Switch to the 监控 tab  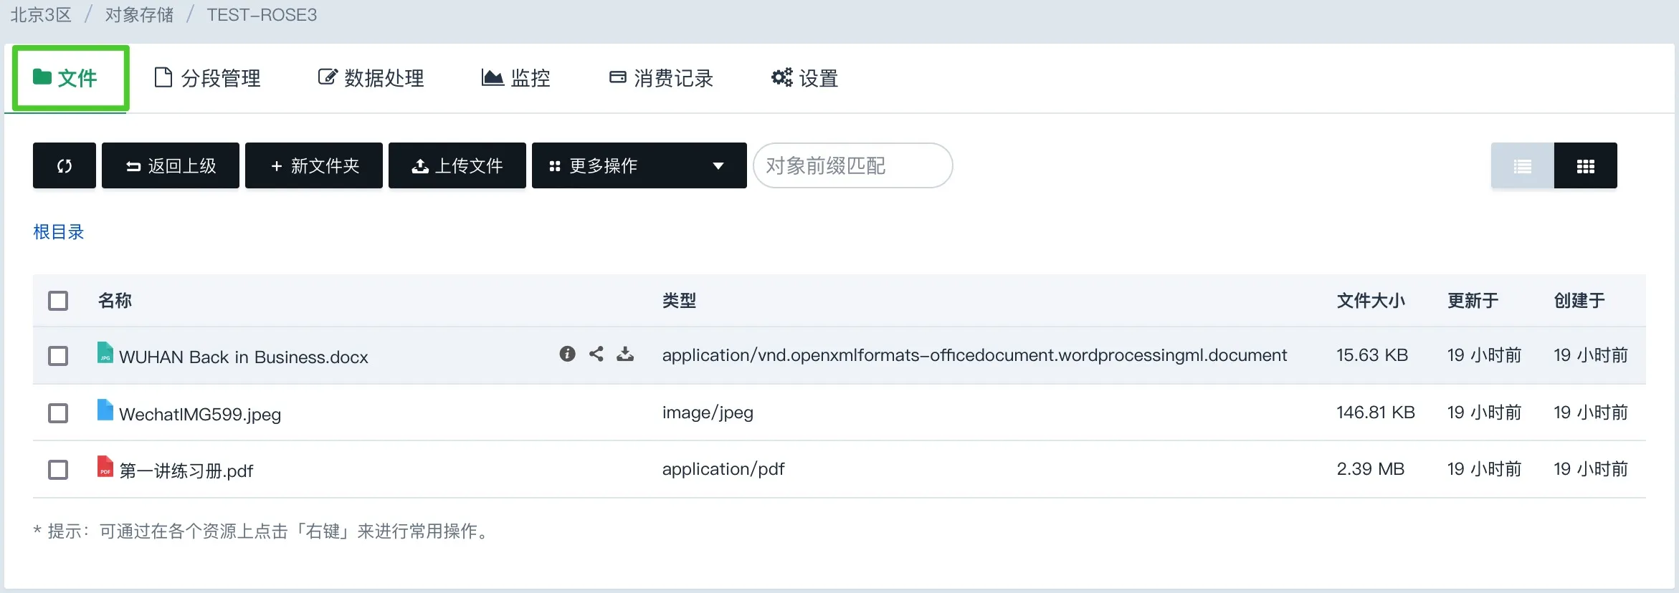(516, 78)
